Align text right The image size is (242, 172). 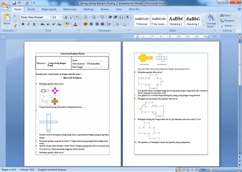(97, 24)
